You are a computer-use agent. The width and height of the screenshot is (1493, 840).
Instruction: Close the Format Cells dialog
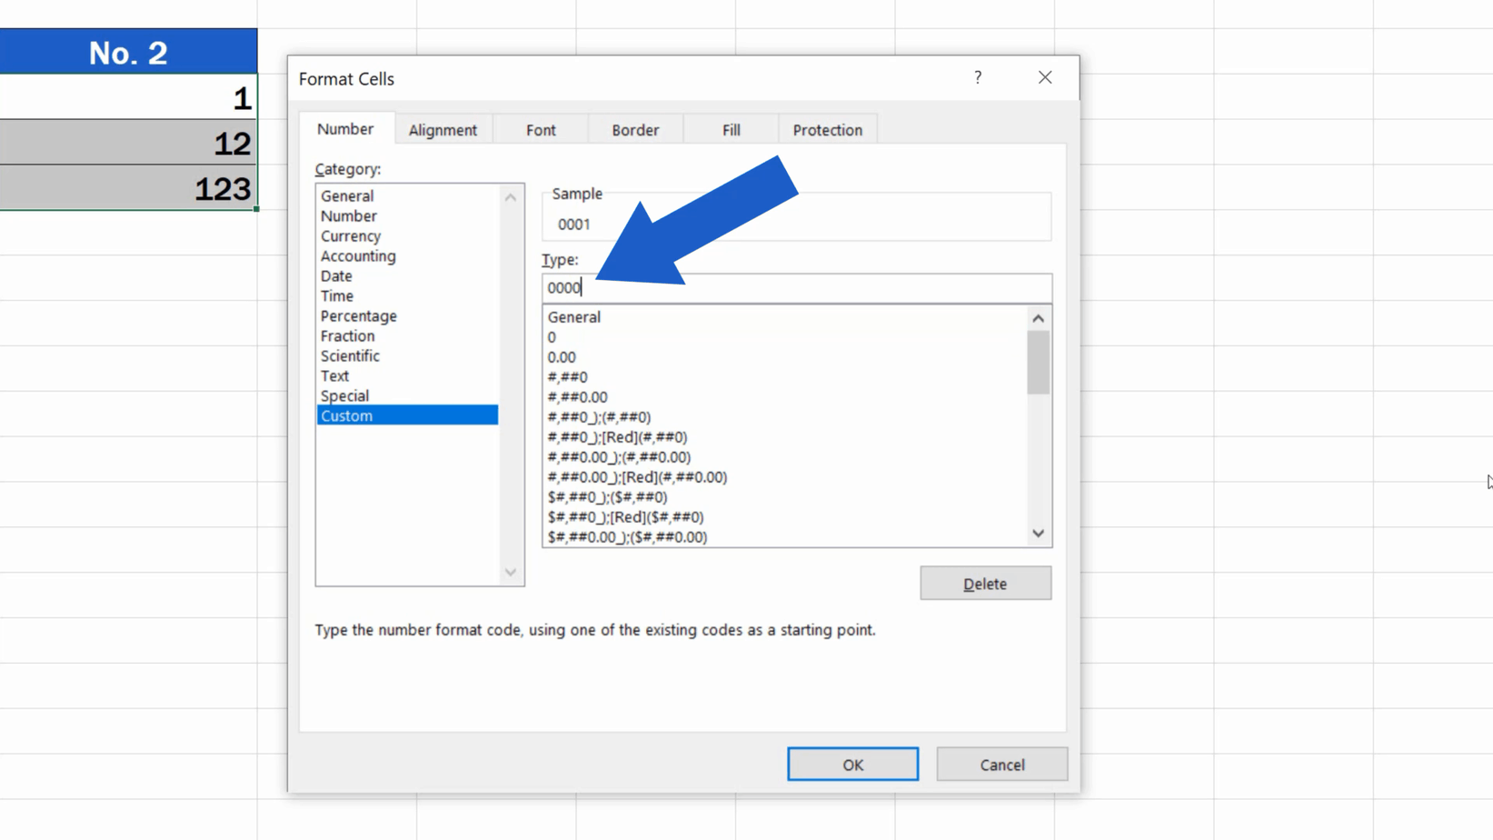(x=1045, y=77)
